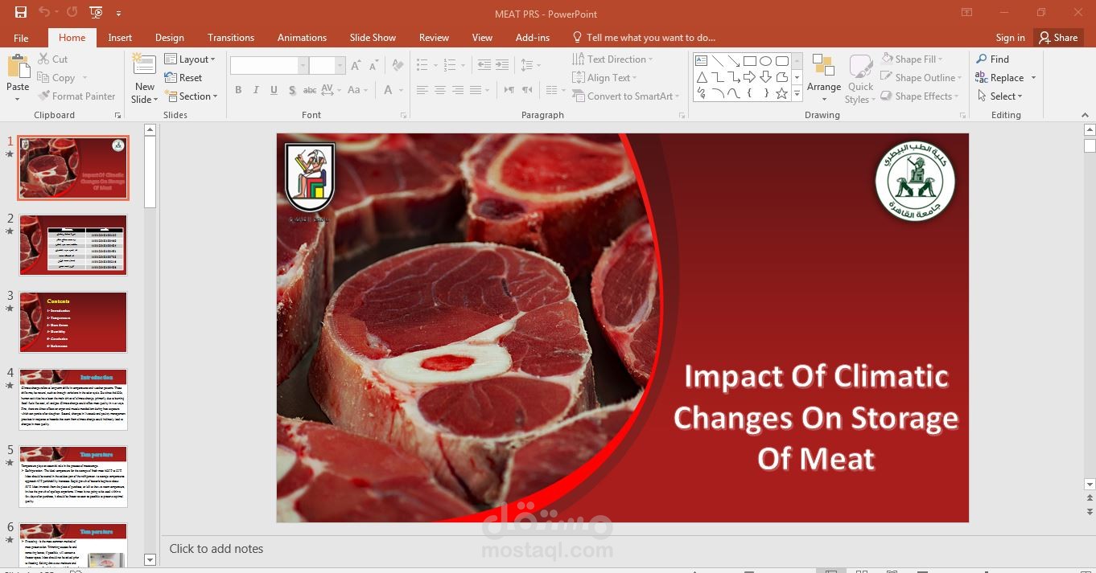Screen dimensions: 1096x573
Task: Open the font name dropdown
Action: pos(303,66)
